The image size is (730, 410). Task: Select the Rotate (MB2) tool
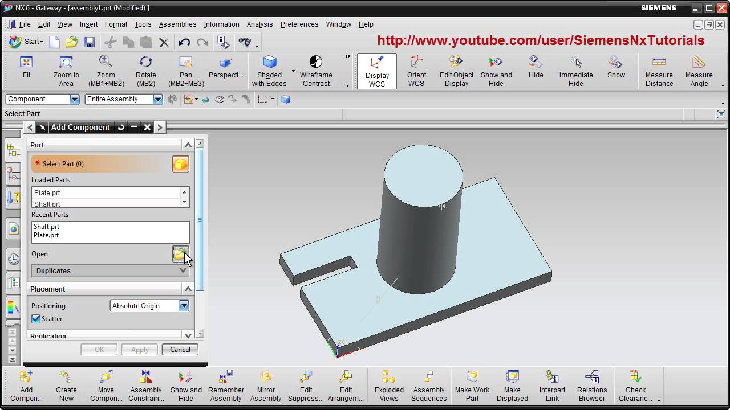145,62
